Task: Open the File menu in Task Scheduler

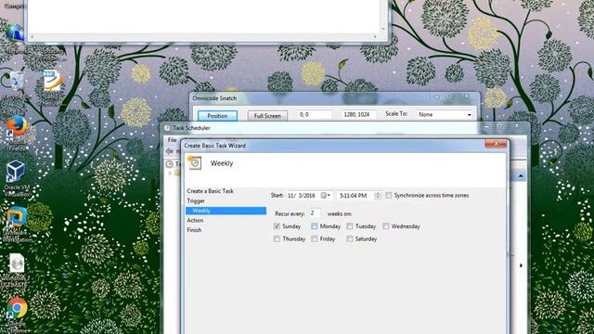Action: click(172, 140)
